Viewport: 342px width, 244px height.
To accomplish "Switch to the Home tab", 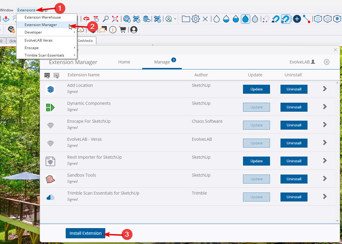I will [x=124, y=62].
